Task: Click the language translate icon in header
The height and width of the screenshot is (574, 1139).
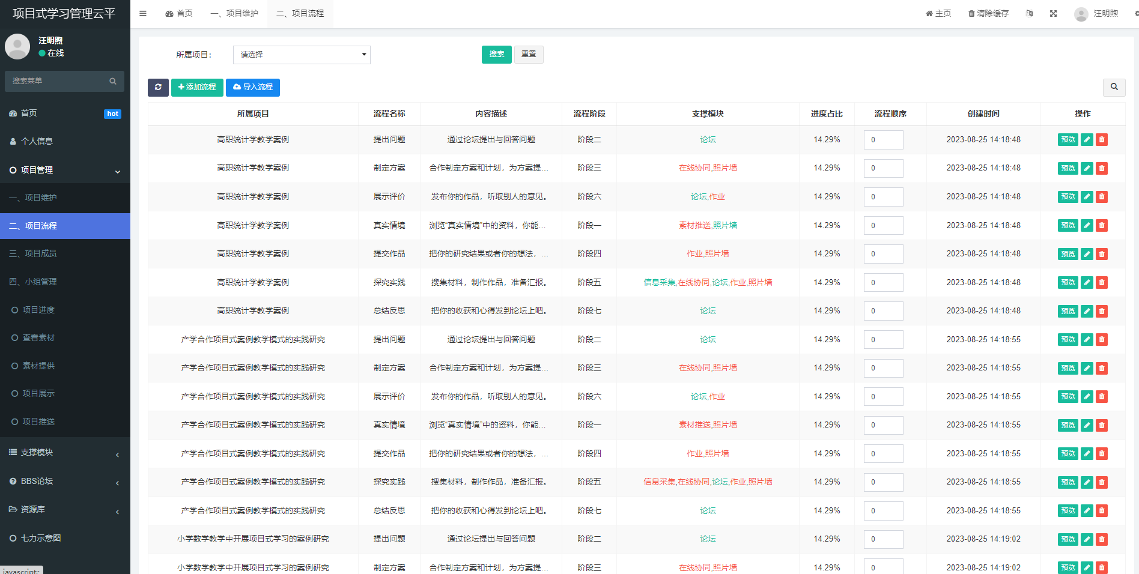Action: (x=1029, y=13)
